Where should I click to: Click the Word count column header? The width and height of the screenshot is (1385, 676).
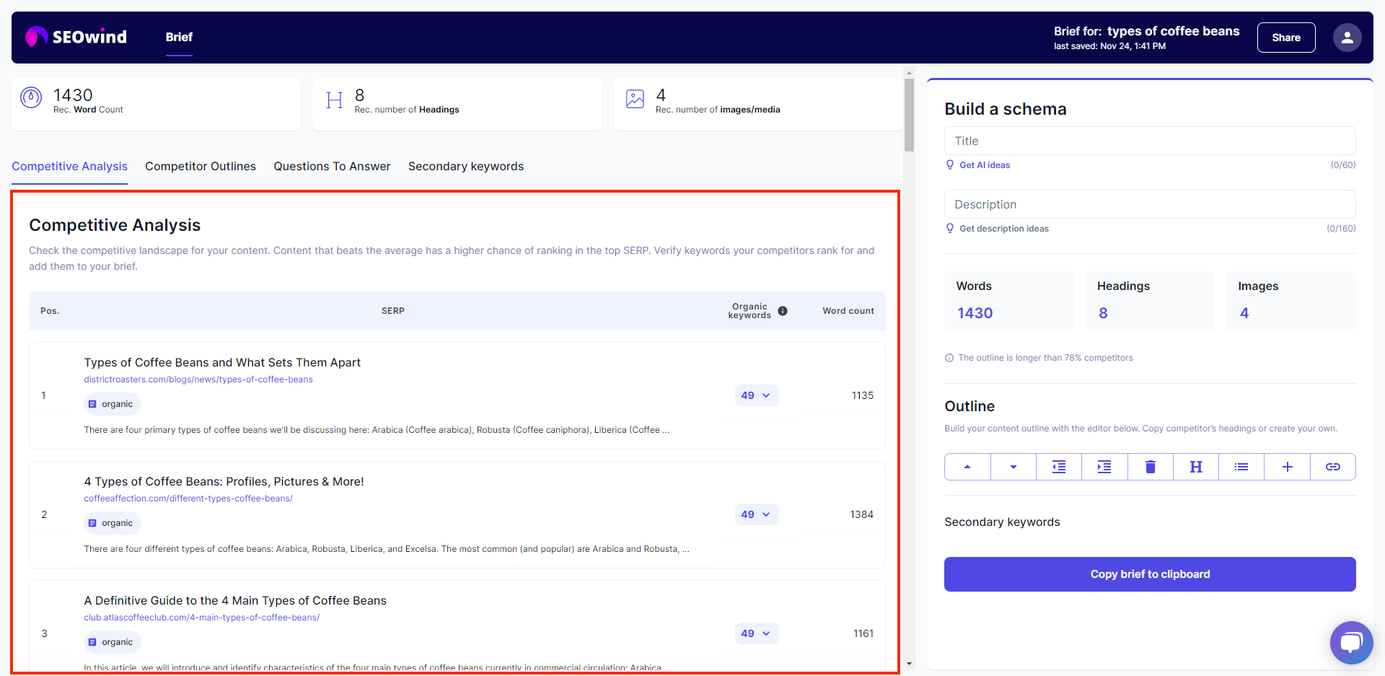pyautogui.click(x=848, y=311)
